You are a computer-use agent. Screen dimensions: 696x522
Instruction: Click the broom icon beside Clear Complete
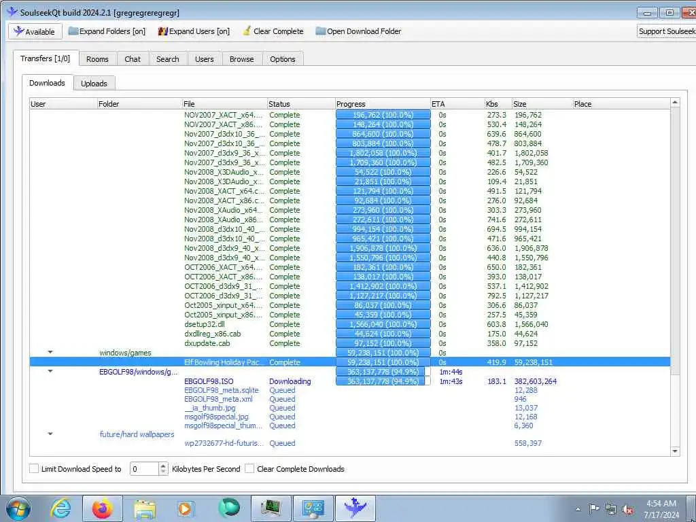point(247,31)
